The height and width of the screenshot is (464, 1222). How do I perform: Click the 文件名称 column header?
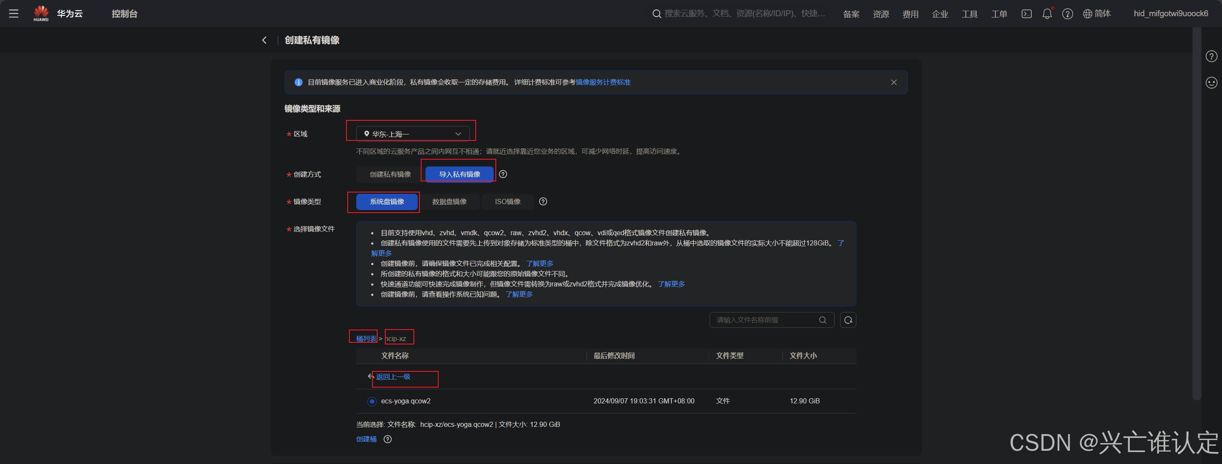tap(395, 356)
